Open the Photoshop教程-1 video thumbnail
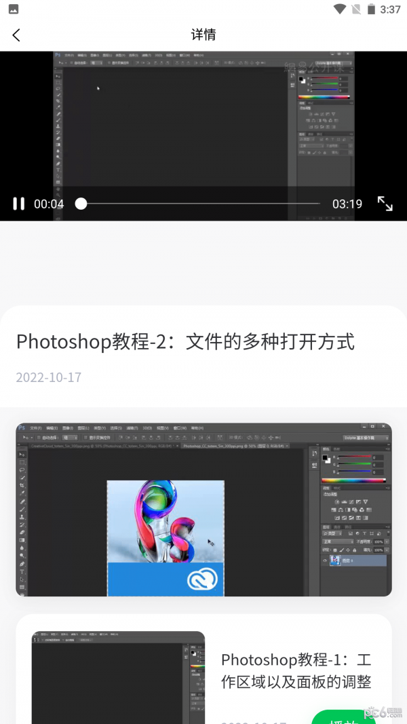 pyautogui.click(x=118, y=677)
